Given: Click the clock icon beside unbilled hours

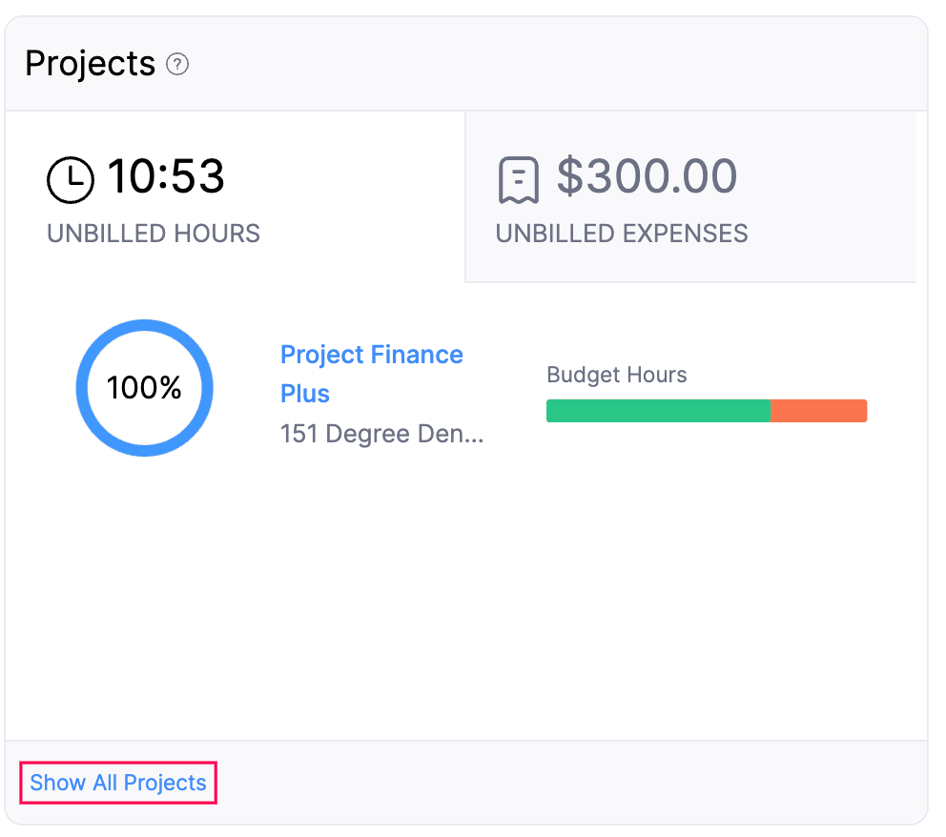Looking at the screenshot, I should [70, 179].
